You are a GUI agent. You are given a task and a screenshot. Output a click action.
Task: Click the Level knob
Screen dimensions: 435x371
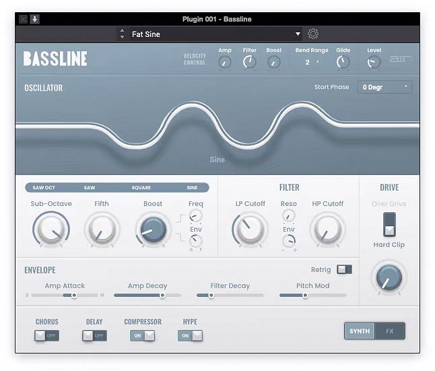pos(374,62)
